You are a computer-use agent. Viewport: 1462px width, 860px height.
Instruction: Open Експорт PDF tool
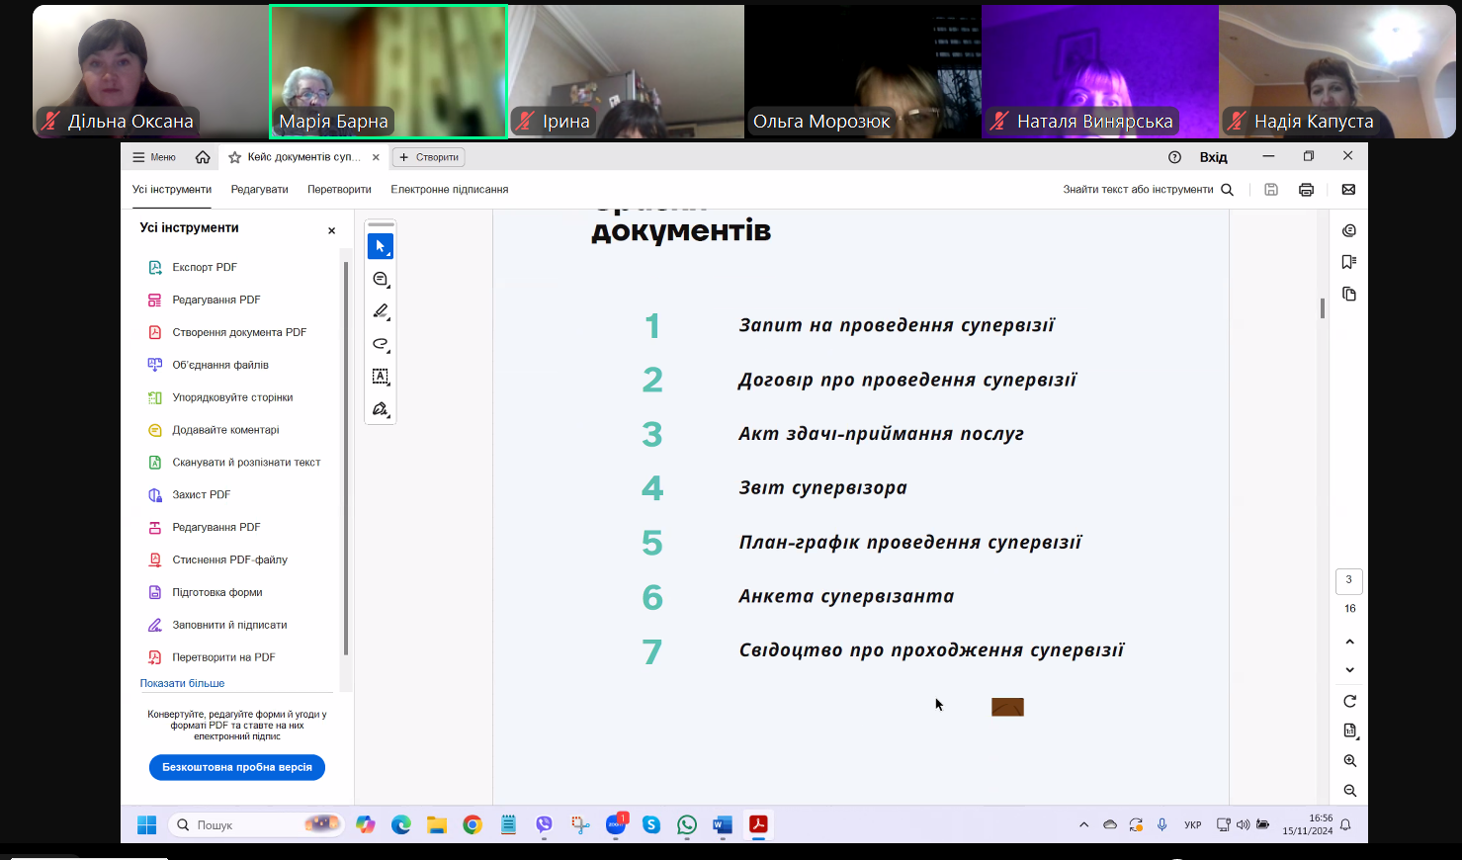(204, 268)
